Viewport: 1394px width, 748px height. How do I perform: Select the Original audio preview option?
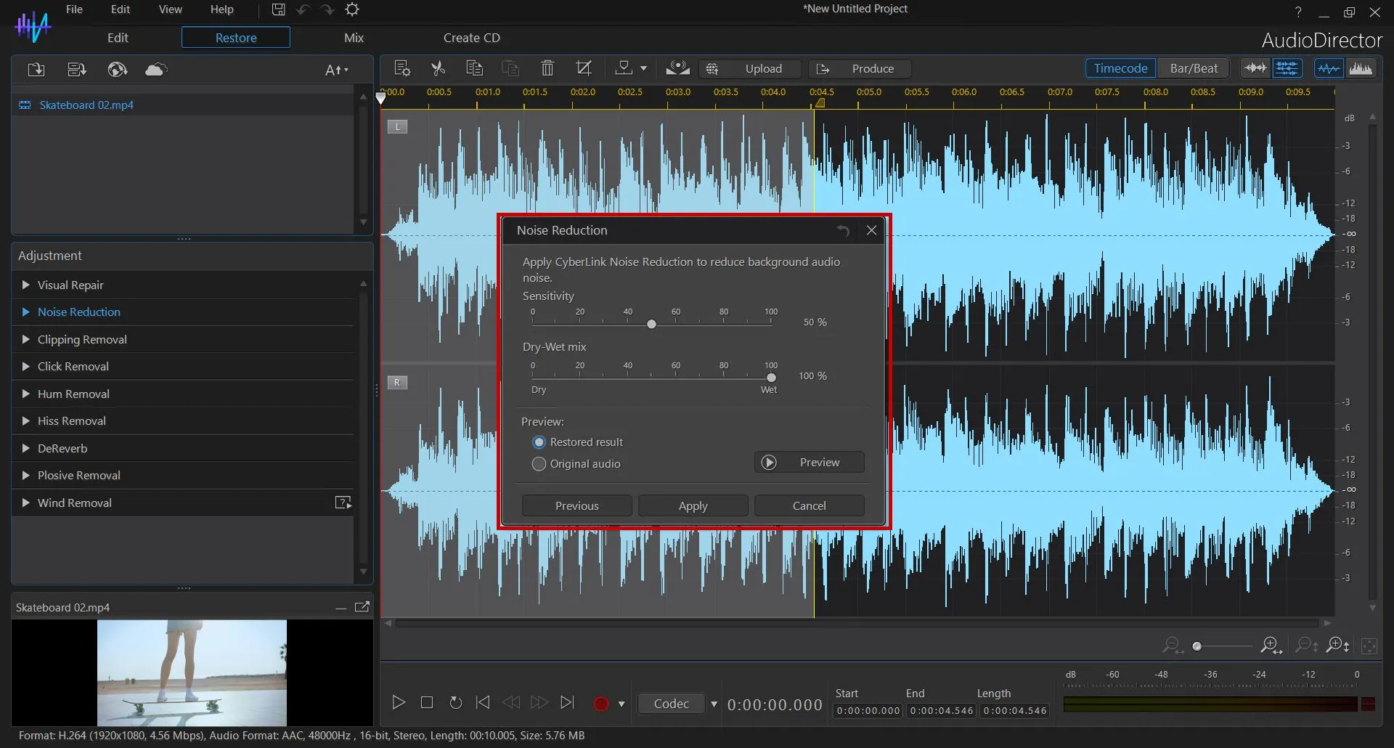click(539, 464)
